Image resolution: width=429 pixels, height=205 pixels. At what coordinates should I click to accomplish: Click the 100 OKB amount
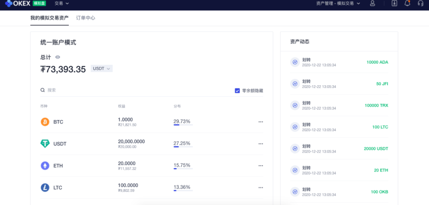tap(379, 192)
